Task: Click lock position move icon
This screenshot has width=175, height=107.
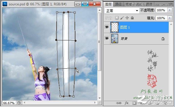Action: (x=127, y=18)
